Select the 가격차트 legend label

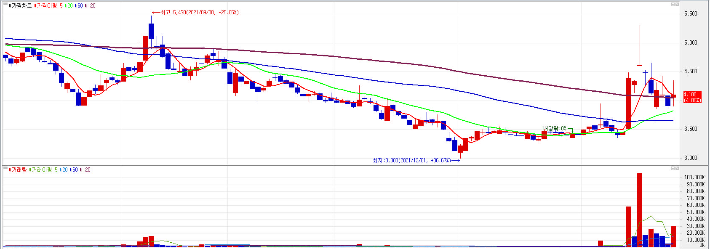coord(21,6)
